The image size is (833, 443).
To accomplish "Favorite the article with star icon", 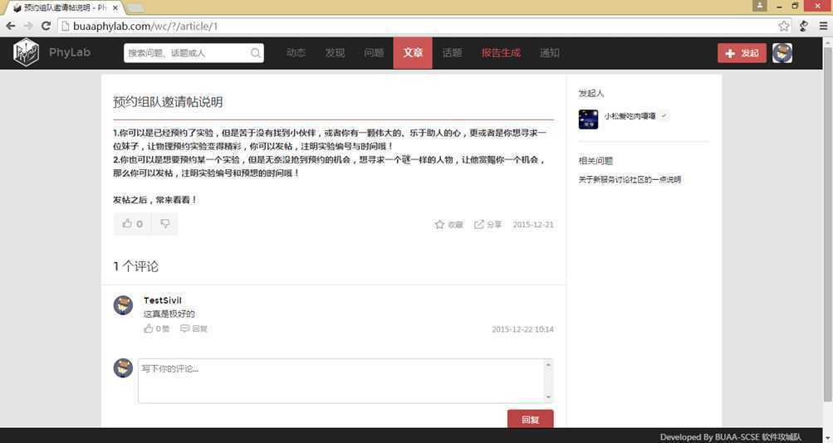I will (x=449, y=225).
